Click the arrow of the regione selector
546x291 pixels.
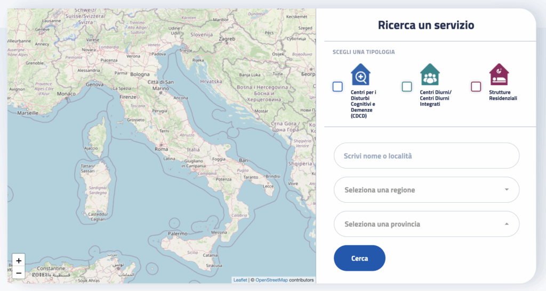coord(507,189)
